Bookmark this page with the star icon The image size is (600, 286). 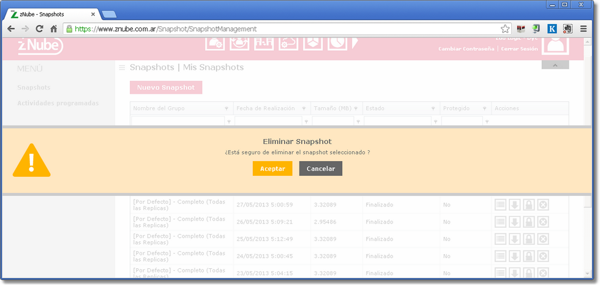(505, 29)
